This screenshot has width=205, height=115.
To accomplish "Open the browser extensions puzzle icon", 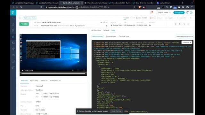I will [179, 7].
